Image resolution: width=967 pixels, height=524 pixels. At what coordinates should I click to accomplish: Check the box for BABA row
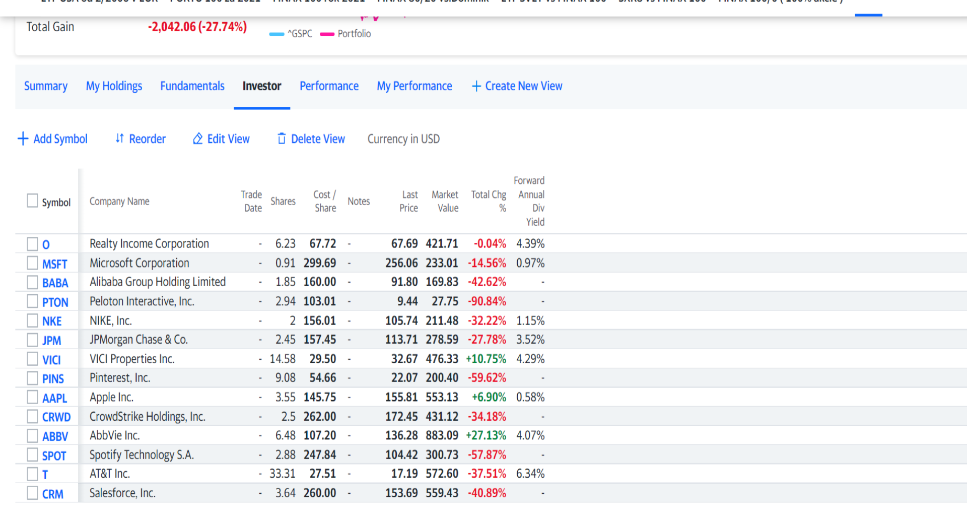(x=32, y=282)
